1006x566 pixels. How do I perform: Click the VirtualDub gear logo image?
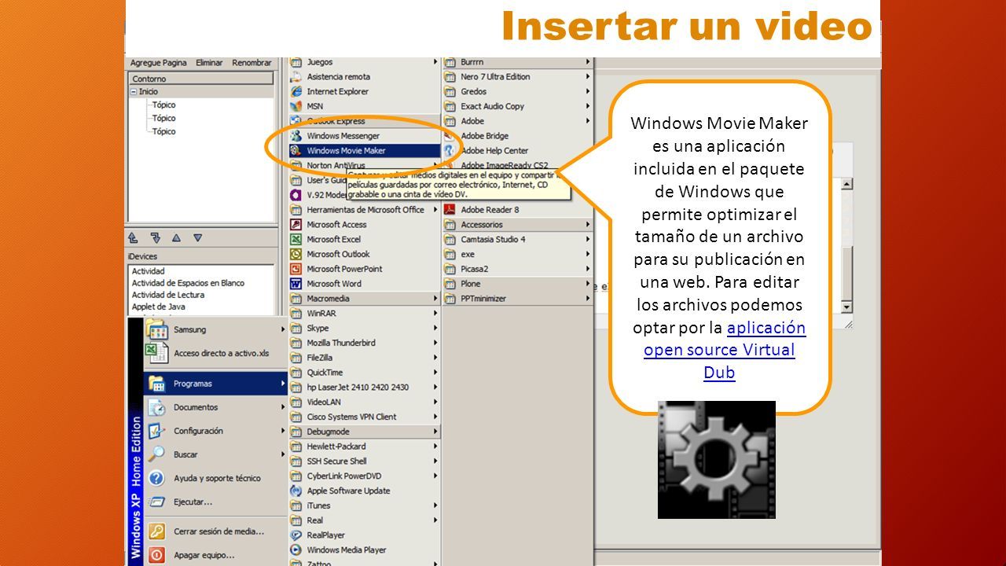tap(717, 460)
